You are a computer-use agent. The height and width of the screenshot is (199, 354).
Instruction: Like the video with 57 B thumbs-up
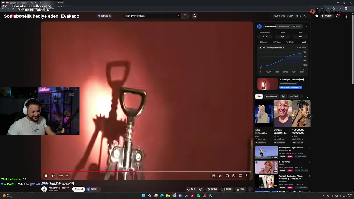point(191,189)
